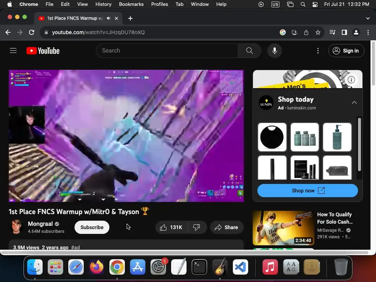This screenshot has width=376, height=282.
Task: Click the Subscribe button
Action: click(x=92, y=227)
